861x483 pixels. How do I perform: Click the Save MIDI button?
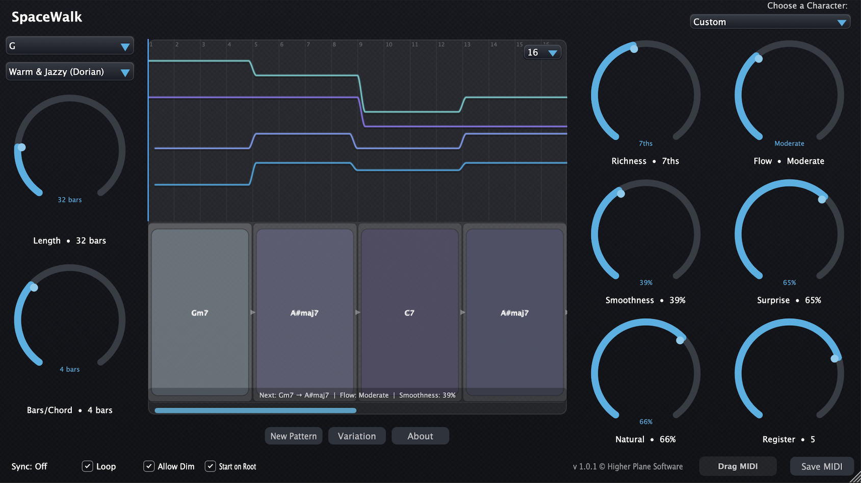pyautogui.click(x=822, y=466)
